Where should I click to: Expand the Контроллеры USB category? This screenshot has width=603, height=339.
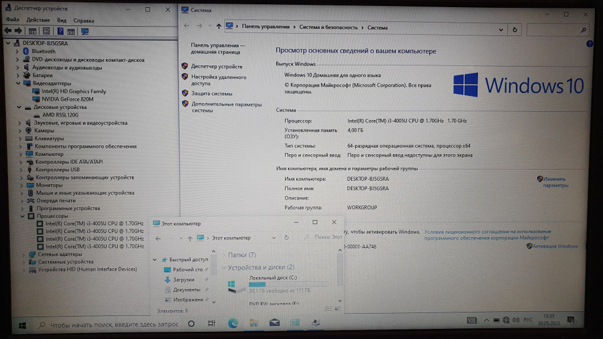click(x=21, y=170)
